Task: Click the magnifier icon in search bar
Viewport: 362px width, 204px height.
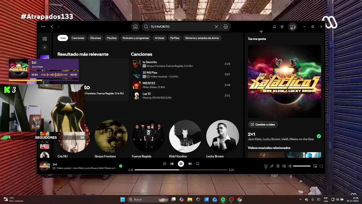Action: [146, 27]
